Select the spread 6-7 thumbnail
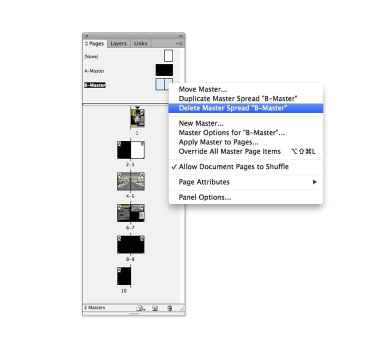The image size is (375, 358). click(131, 213)
